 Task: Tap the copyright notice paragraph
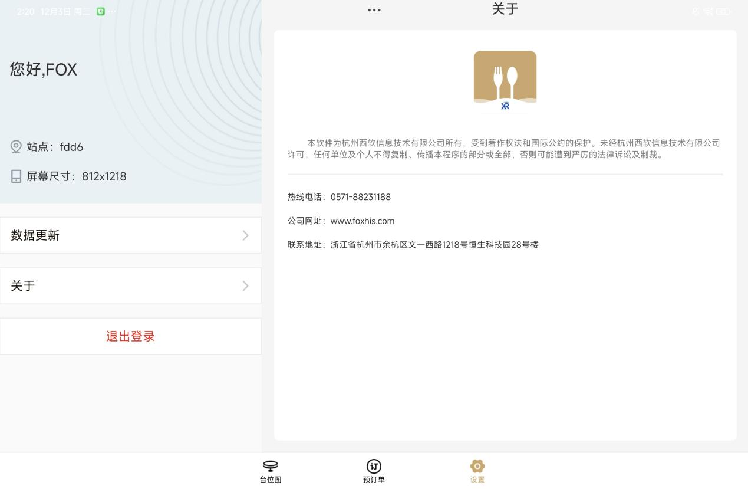(505, 149)
